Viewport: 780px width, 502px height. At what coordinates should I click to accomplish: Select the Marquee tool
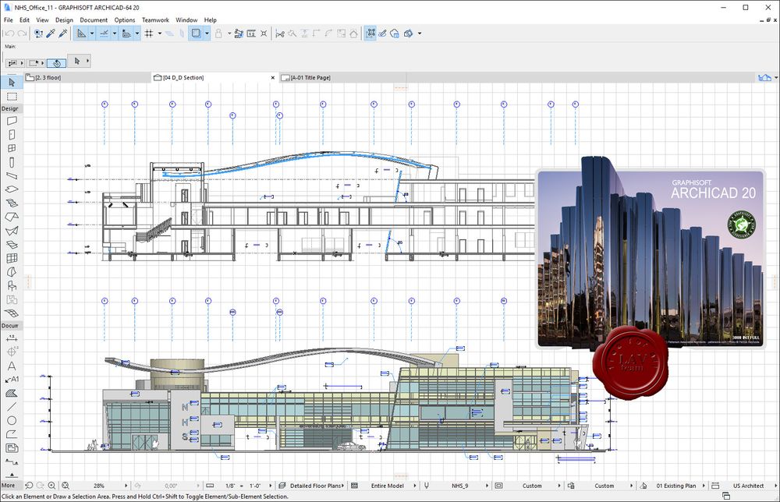click(x=12, y=97)
